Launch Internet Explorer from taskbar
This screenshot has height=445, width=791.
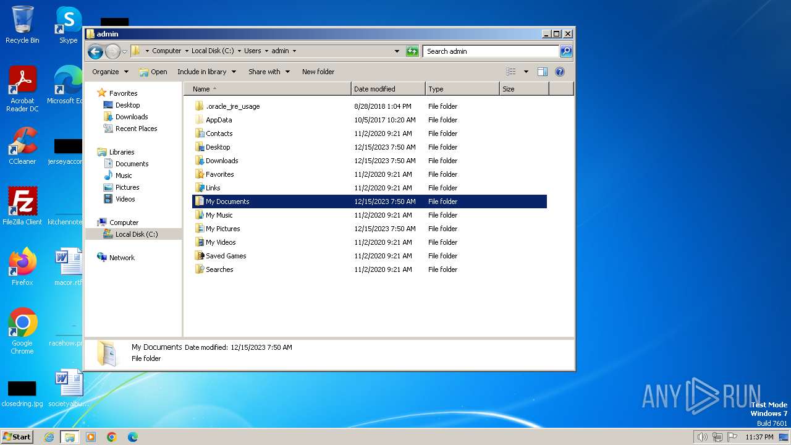[49, 437]
